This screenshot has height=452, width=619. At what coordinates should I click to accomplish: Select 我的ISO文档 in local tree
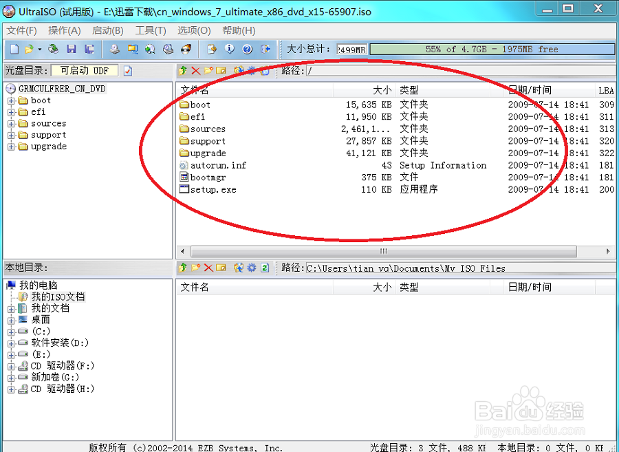point(58,297)
